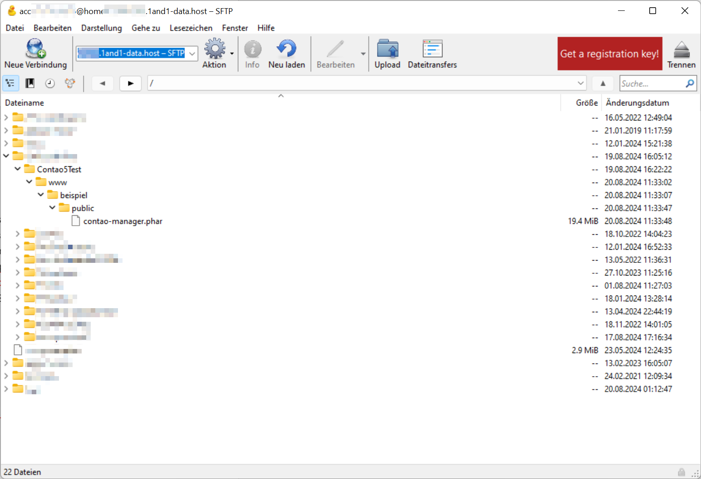Click the Trennen eject icon
Screen dimensions: 701x479
(681, 50)
